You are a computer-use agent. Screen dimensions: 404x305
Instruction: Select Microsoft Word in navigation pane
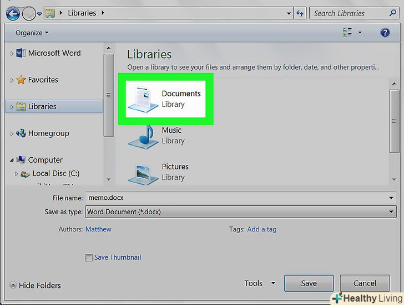[x=54, y=53]
